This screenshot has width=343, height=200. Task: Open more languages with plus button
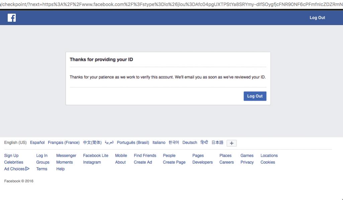(232, 143)
